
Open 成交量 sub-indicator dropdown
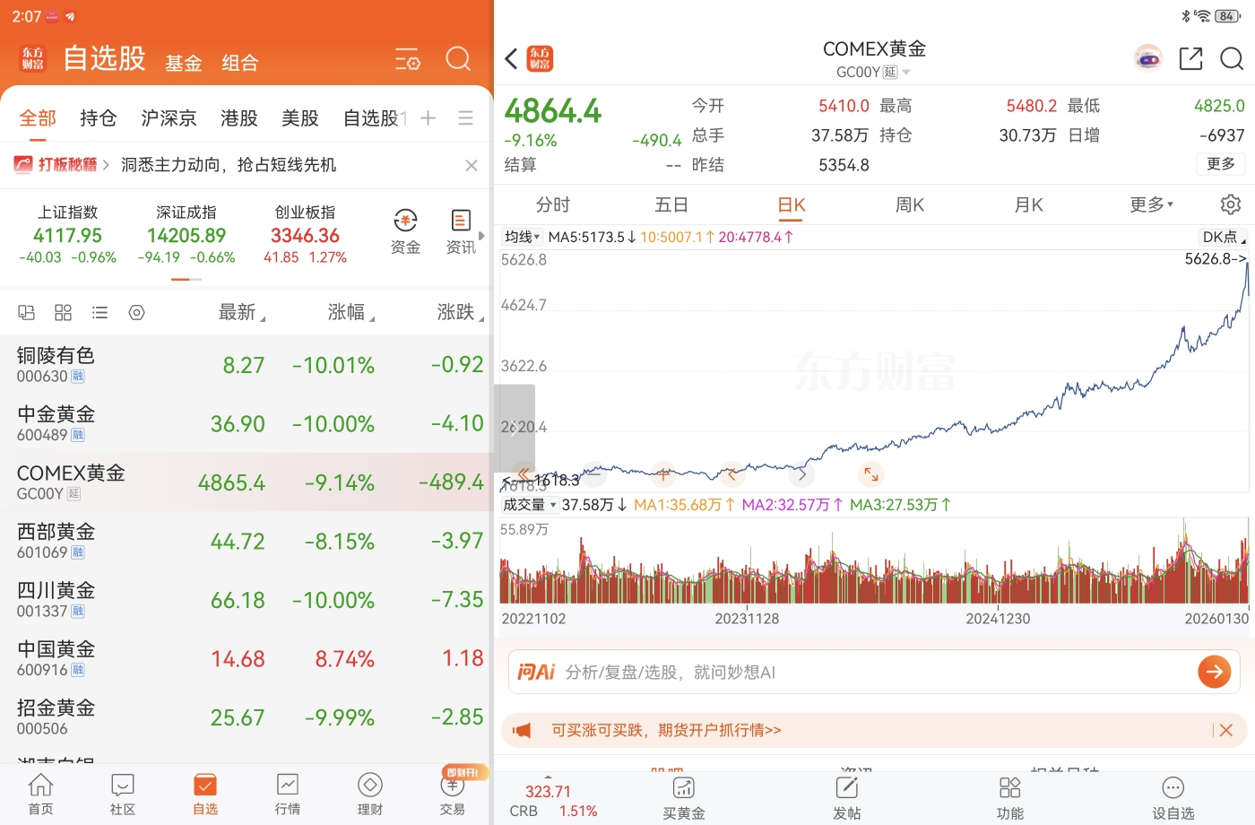[529, 505]
